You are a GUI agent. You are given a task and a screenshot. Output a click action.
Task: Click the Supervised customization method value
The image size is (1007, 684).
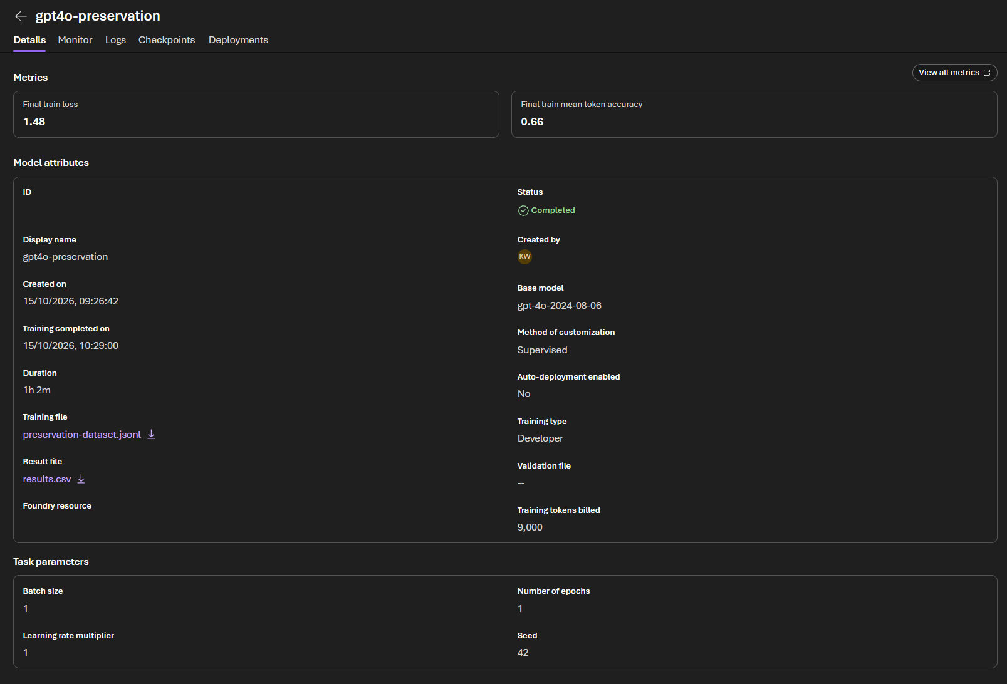tap(543, 350)
